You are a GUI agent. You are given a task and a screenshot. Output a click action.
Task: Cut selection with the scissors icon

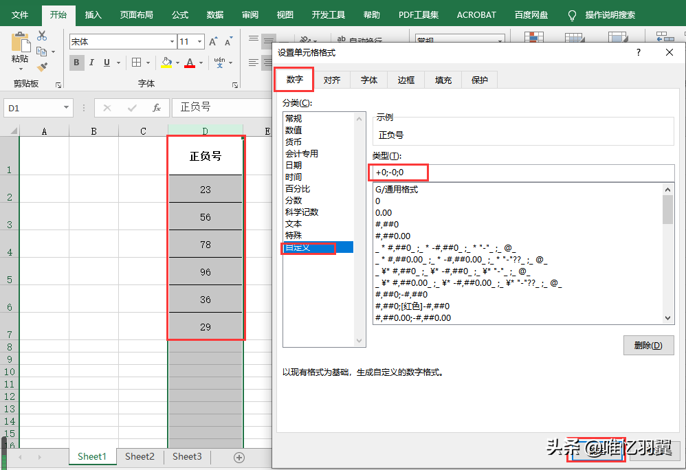point(42,36)
